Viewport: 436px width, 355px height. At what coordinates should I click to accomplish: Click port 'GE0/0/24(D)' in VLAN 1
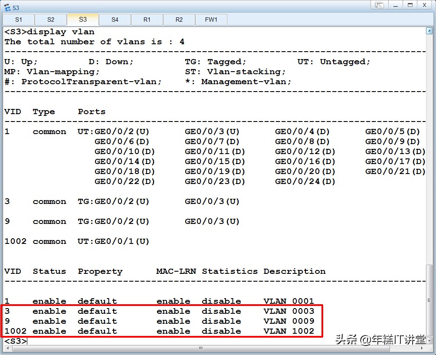click(305, 182)
